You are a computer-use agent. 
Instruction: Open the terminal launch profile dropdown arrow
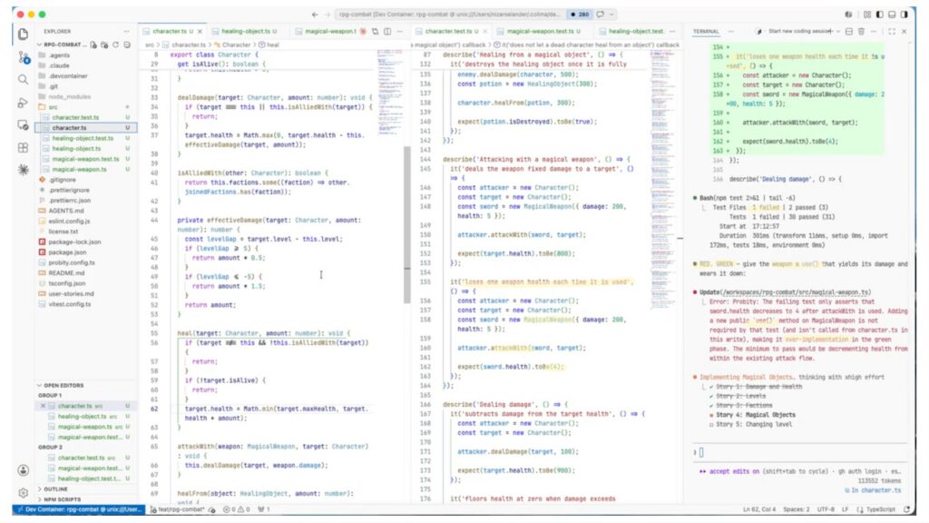pyautogui.click(x=837, y=31)
